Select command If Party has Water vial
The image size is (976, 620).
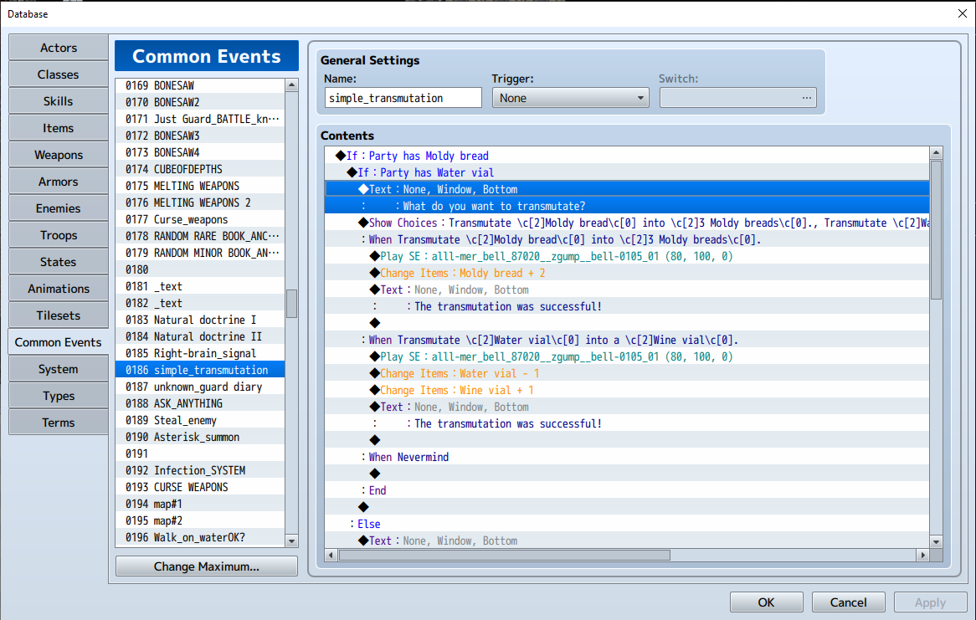pyautogui.click(x=627, y=172)
